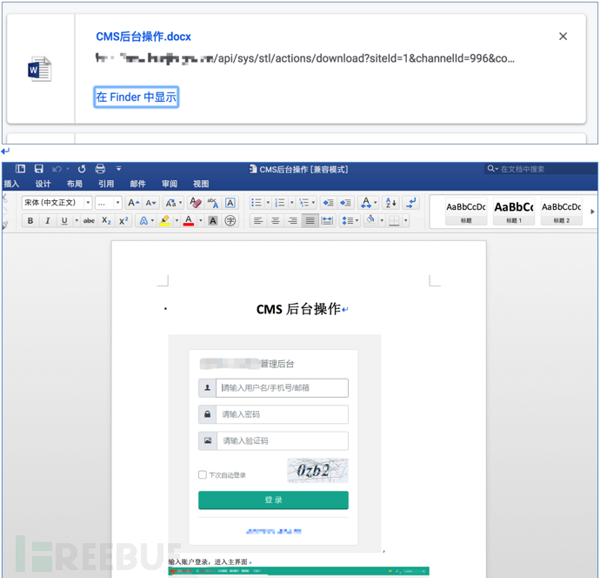The image size is (600, 578).
Task: Open the Undo history dropdown arrow
Action: coord(68,169)
